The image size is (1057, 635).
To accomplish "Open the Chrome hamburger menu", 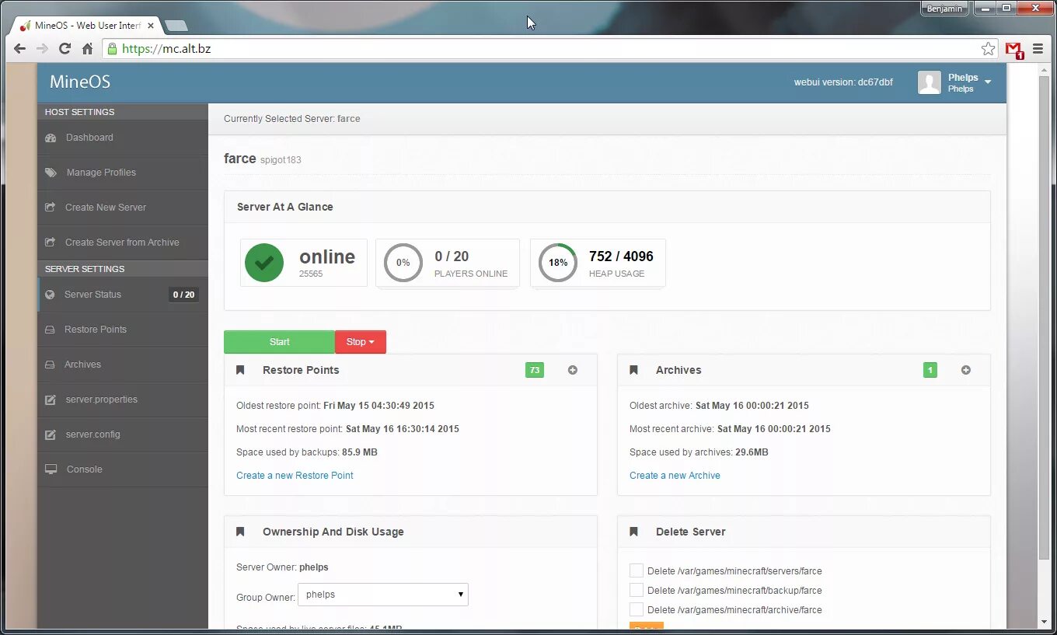I will coord(1038,49).
